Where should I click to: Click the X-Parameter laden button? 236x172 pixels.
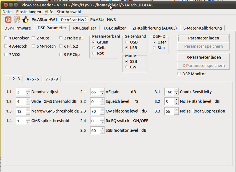[204, 57]
